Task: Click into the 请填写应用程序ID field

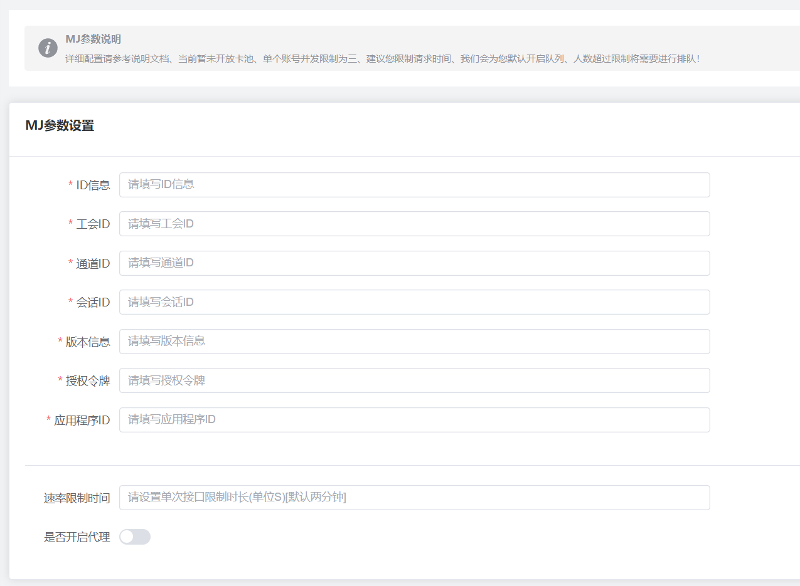Action: point(414,420)
